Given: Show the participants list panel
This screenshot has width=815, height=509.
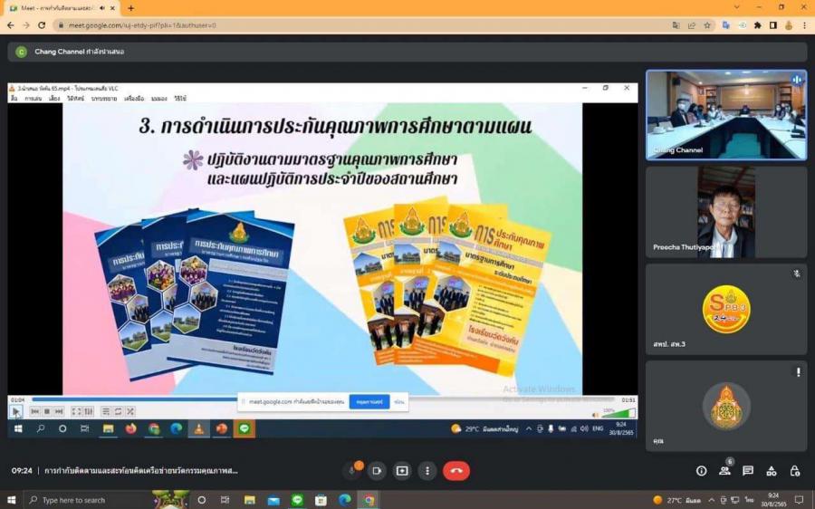Looking at the screenshot, I should tap(724, 471).
